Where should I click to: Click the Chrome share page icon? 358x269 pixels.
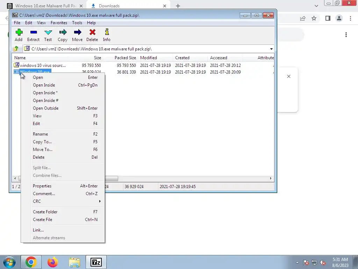[303, 18]
